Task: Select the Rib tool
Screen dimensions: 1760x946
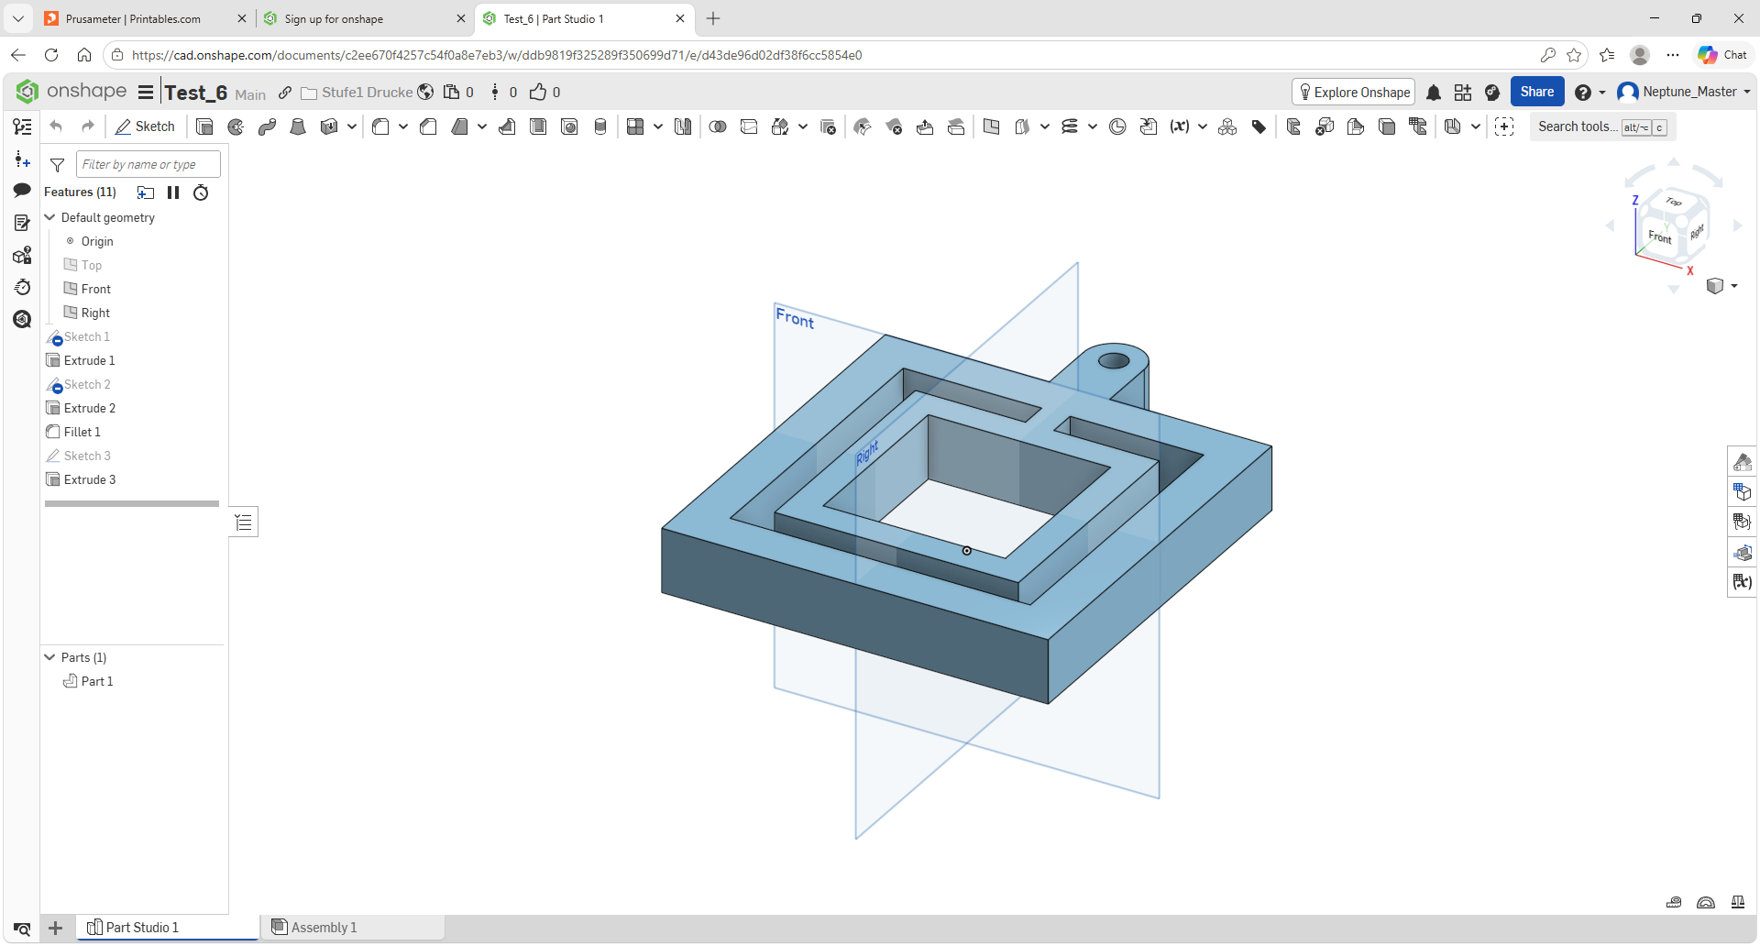Action: click(507, 126)
